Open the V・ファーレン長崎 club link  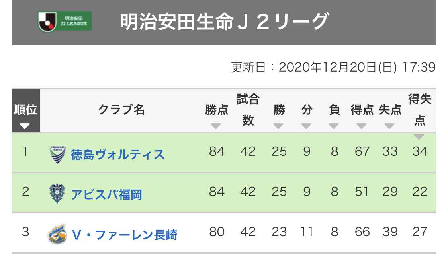125,235
